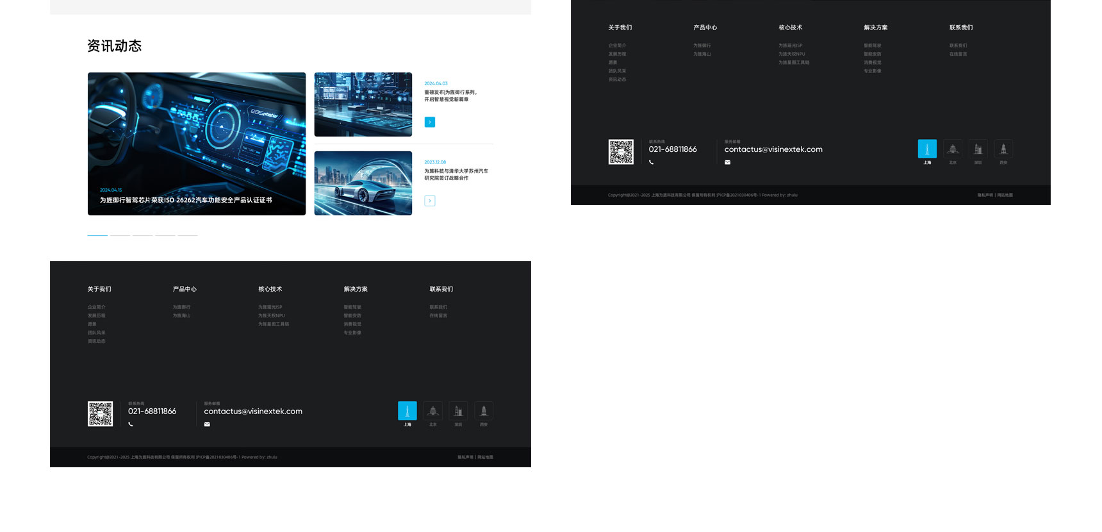Select the 北京 building icon in the separate footer mockup
This screenshot has height=532, width=1102.
click(953, 149)
